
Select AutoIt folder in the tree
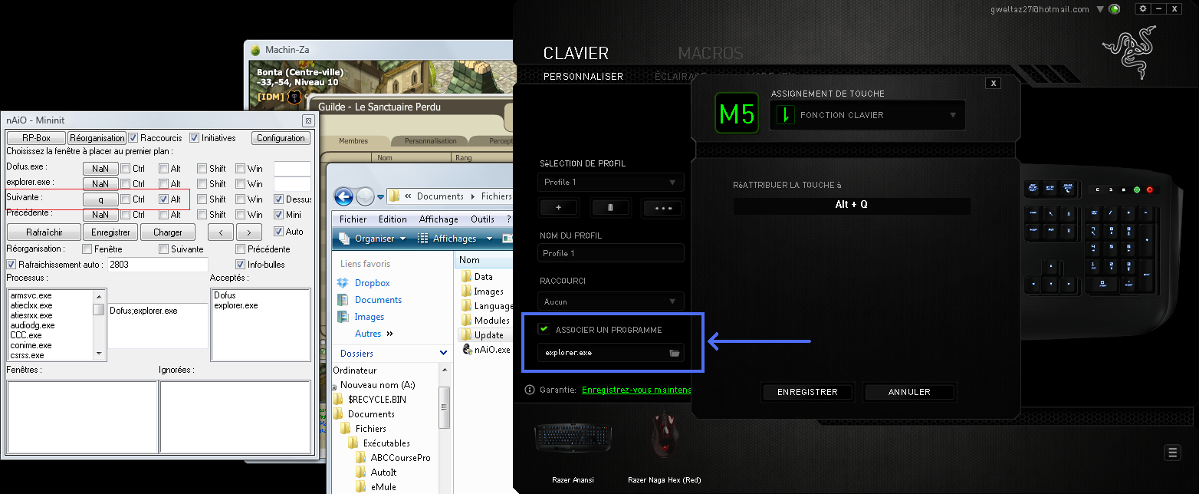click(376, 473)
